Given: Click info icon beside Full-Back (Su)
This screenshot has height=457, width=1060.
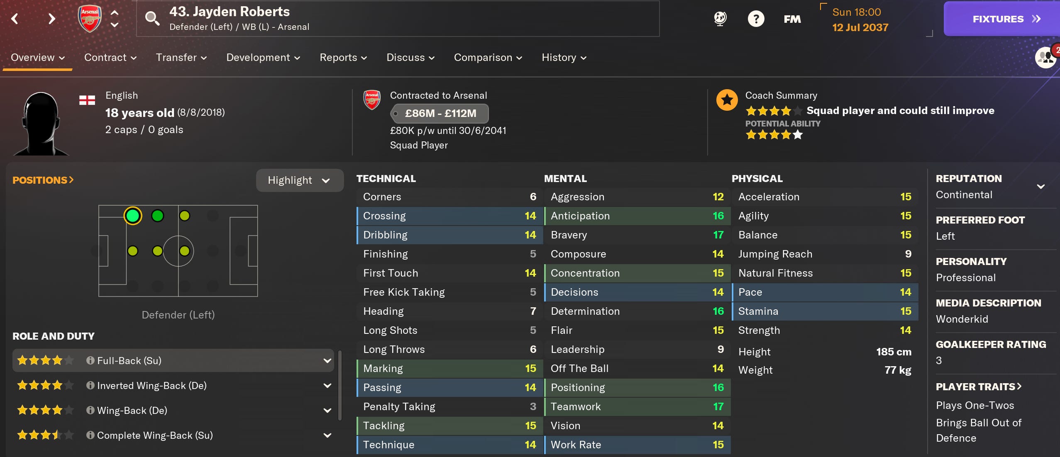Looking at the screenshot, I should (x=90, y=360).
